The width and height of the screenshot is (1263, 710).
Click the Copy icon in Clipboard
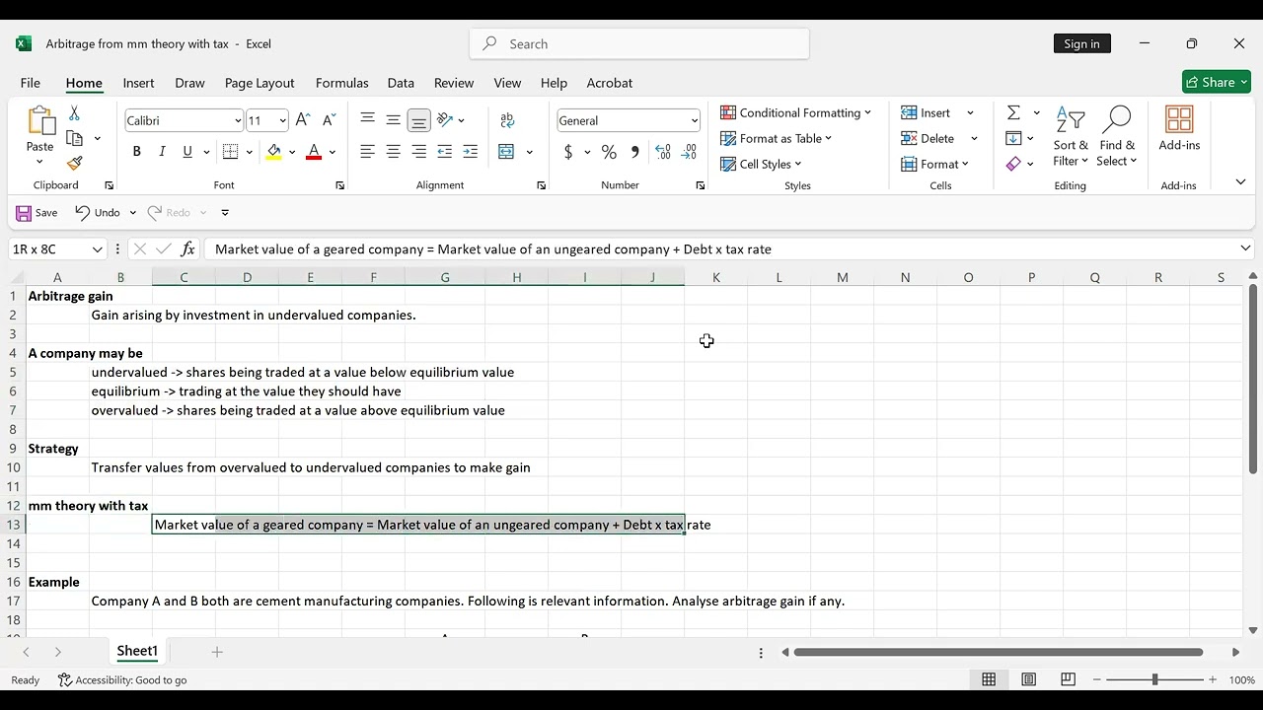coord(74,139)
